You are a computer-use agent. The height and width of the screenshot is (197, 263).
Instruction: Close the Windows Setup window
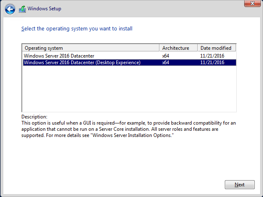[x=252, y=3]
